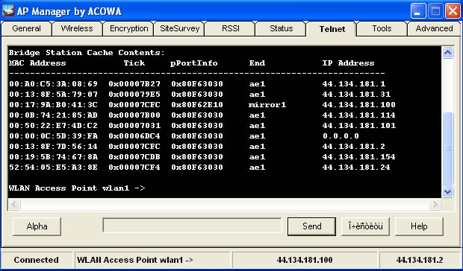Click IP address 0.0.0.0

341,136
